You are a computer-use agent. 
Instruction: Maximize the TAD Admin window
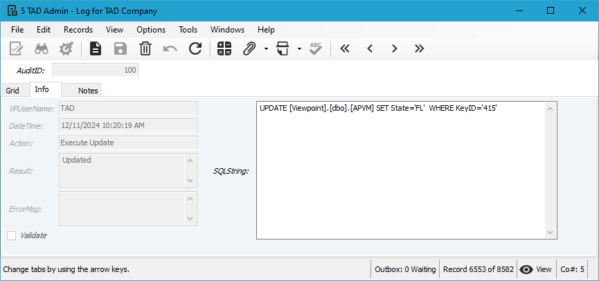551,10
